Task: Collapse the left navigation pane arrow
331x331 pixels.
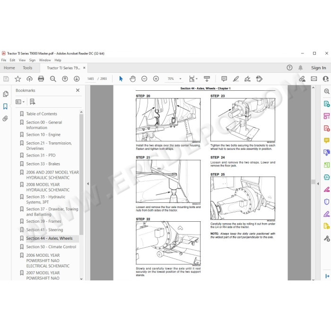Action: (88, 183)
